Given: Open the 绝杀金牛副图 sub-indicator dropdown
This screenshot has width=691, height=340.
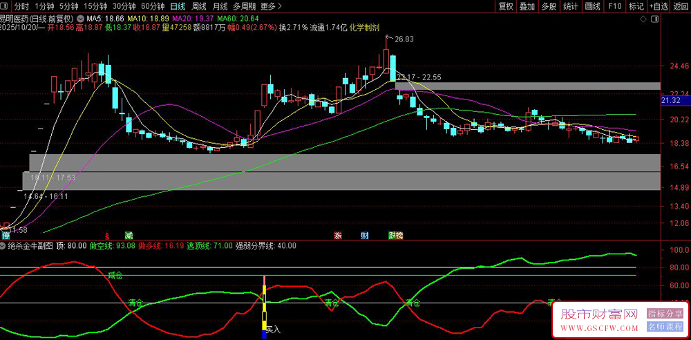Looking at the screenshot, I should (4, 245).
